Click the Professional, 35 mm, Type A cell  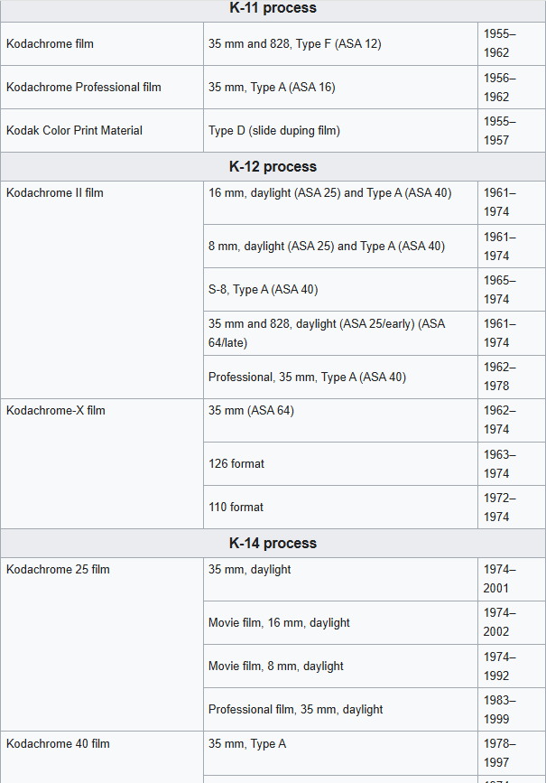307,378
